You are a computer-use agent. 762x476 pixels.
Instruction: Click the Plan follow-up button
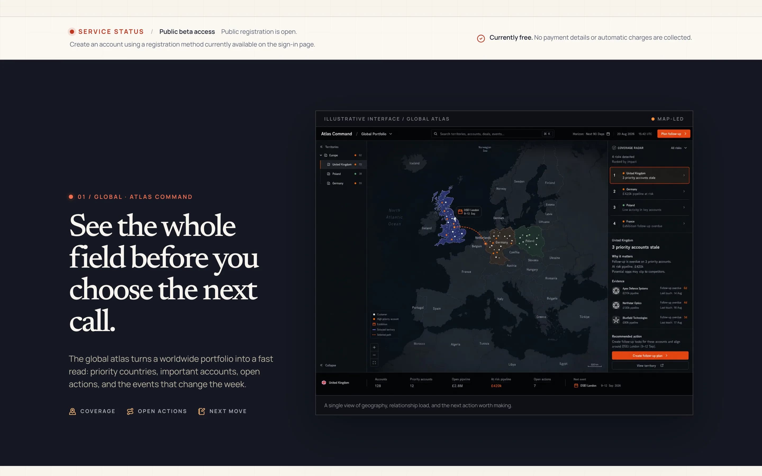tap(674, 134)
